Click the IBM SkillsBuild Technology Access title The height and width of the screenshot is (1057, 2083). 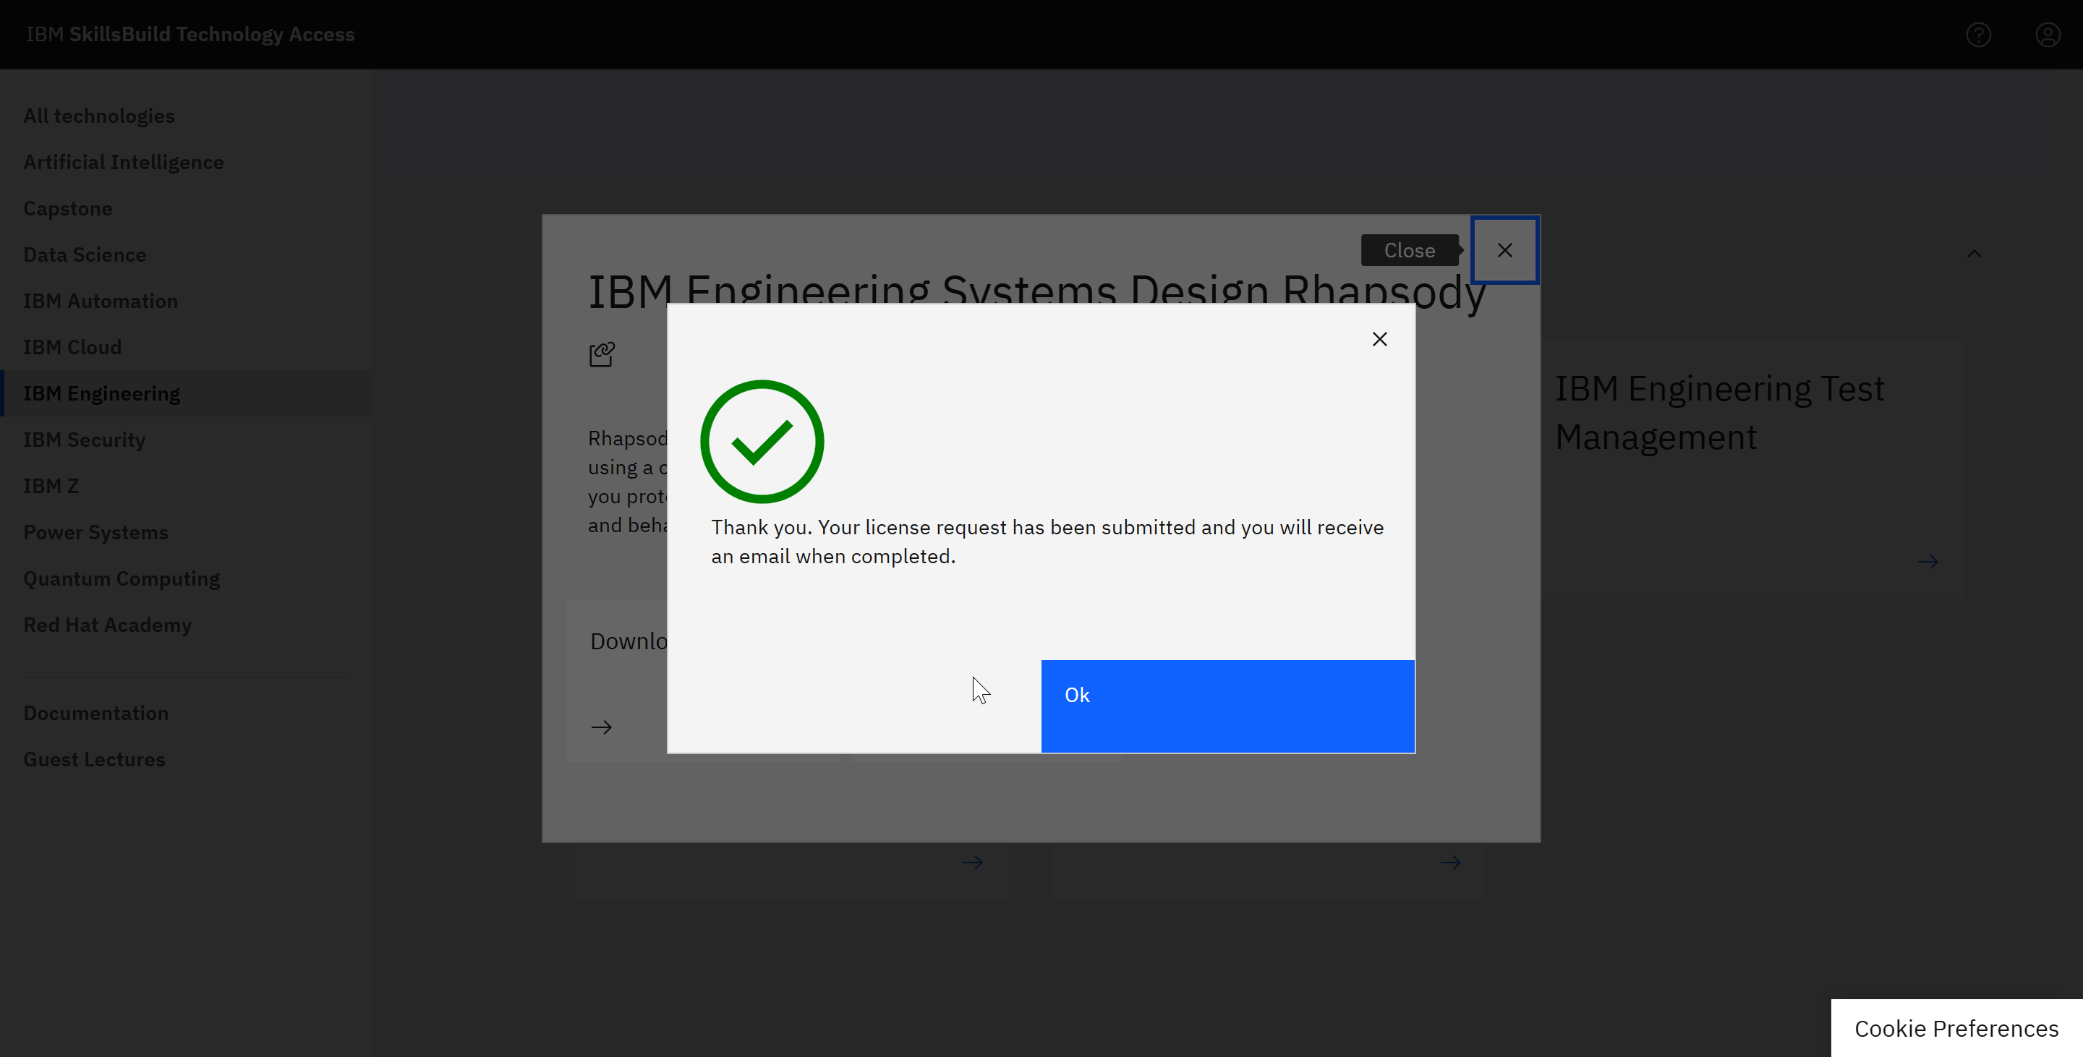pyautogui.click(x=190, y=34)
